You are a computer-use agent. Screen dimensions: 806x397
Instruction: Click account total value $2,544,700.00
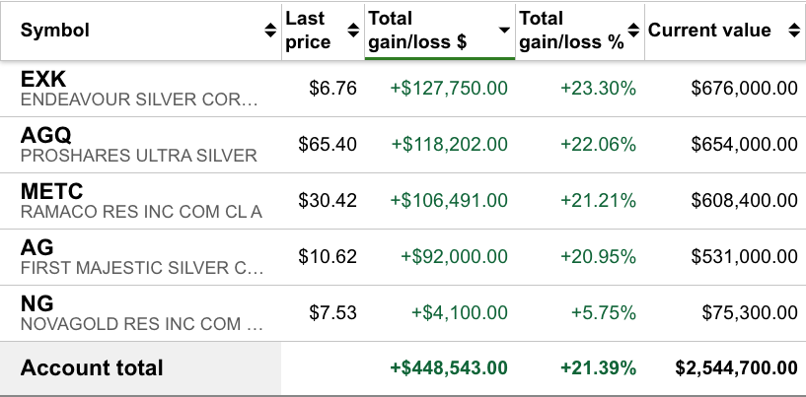(736, 368)
